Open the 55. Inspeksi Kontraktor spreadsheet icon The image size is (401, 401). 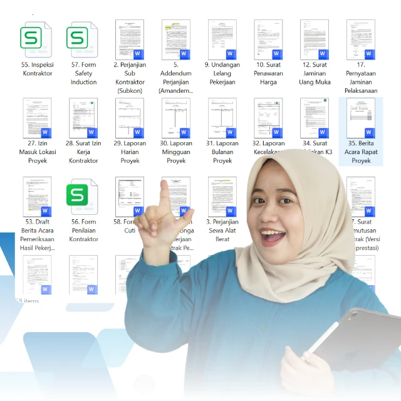pyautogui.click(x=36, y=39)
